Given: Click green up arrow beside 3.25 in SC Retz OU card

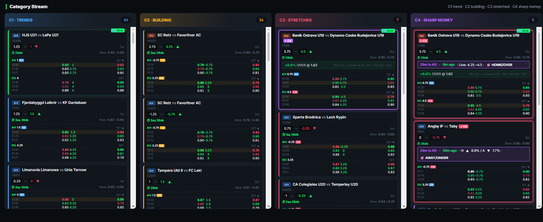Looking at the screenshot, I should [x=178, y=47].
